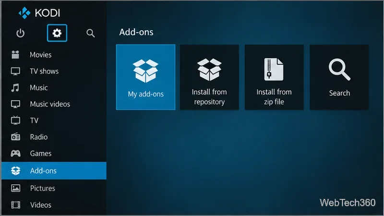This screenshot has width=384, height=216.
Task: Open the Search add-ons tile
Action: point(339,77)
